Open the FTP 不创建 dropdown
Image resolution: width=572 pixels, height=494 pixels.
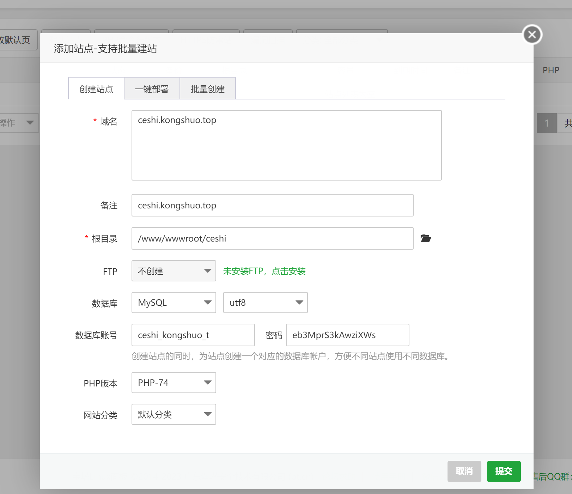[x=174, y=271]
